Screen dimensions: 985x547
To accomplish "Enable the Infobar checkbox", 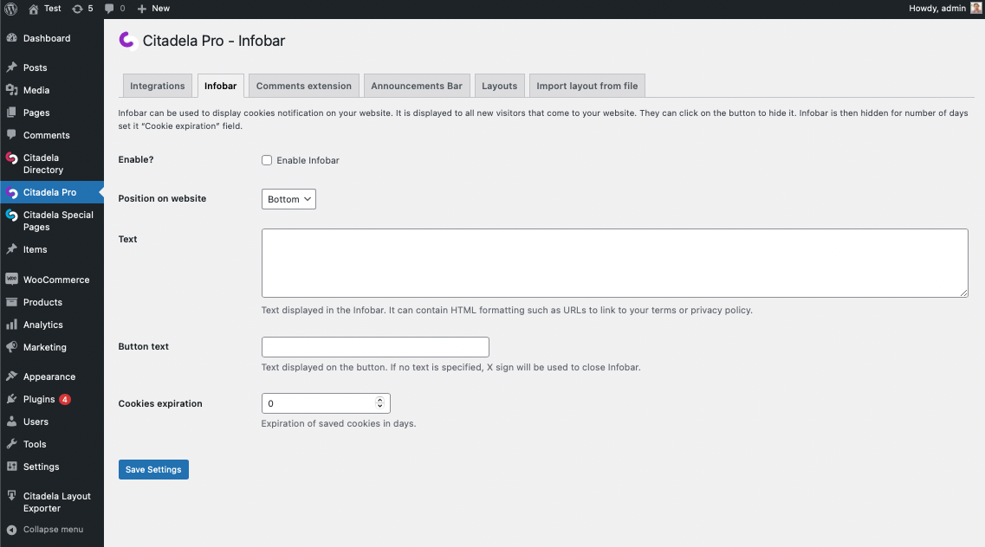I will tap(267, 160).
